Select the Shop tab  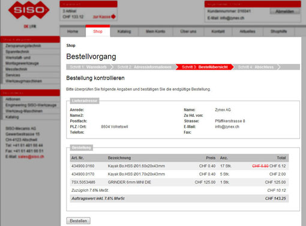point(98,31)
